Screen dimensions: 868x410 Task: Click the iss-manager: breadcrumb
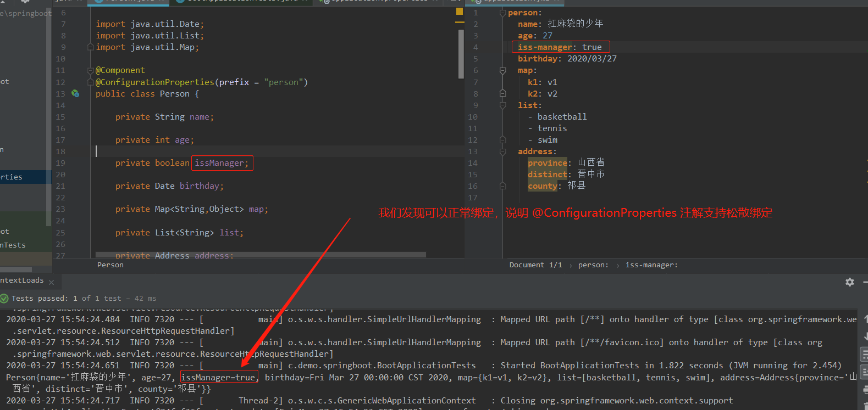tap(651, 265)
